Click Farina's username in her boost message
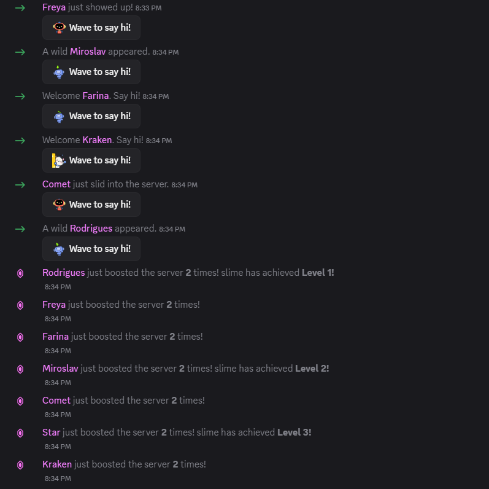 55,337
